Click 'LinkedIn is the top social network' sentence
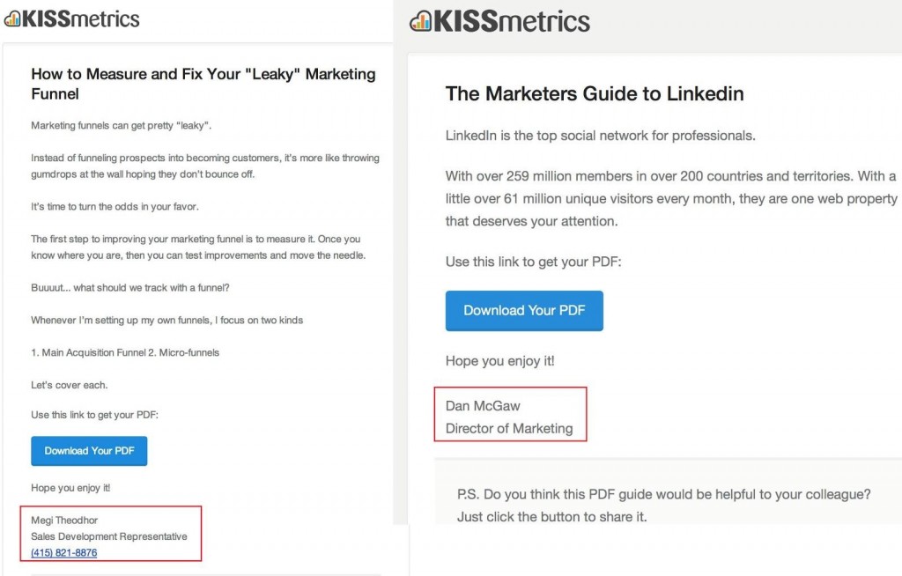Screen dimensions: 902x576 click(x=601, y=136)
